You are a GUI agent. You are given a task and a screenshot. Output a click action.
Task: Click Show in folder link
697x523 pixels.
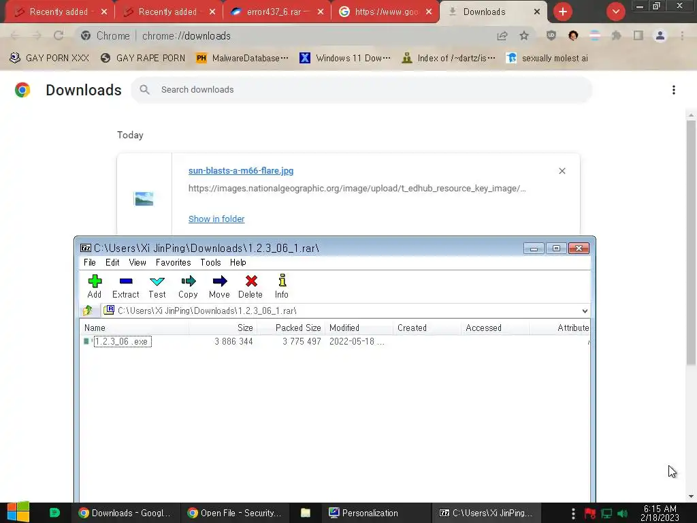(x=216, y=219)
